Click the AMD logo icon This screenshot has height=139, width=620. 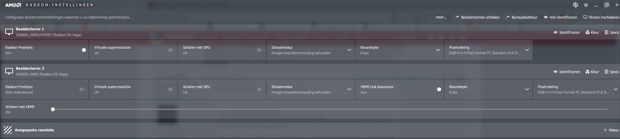[13, 5]
